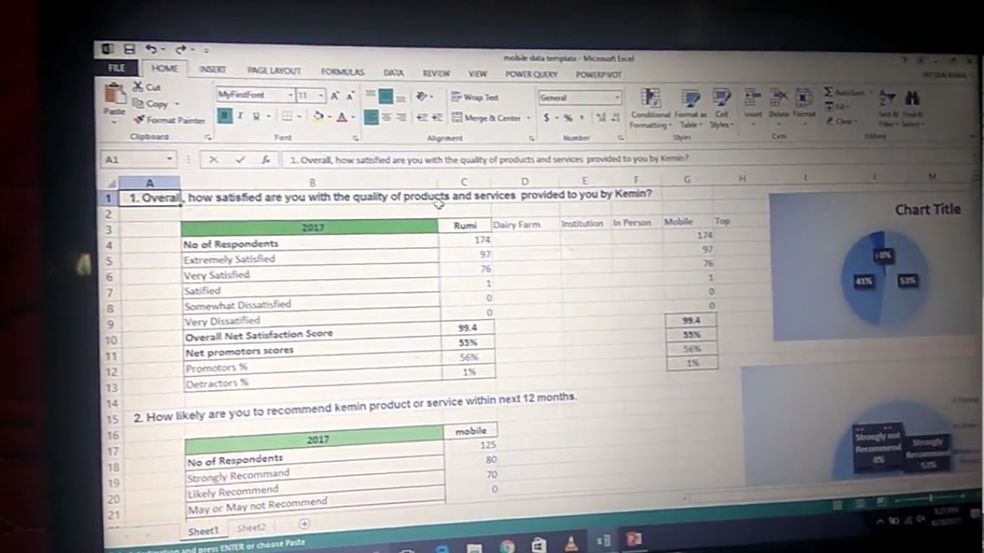The height and width of the screenshot is (553, 984).
Task: Click the Insert Function fx icon
Action: 265,160
